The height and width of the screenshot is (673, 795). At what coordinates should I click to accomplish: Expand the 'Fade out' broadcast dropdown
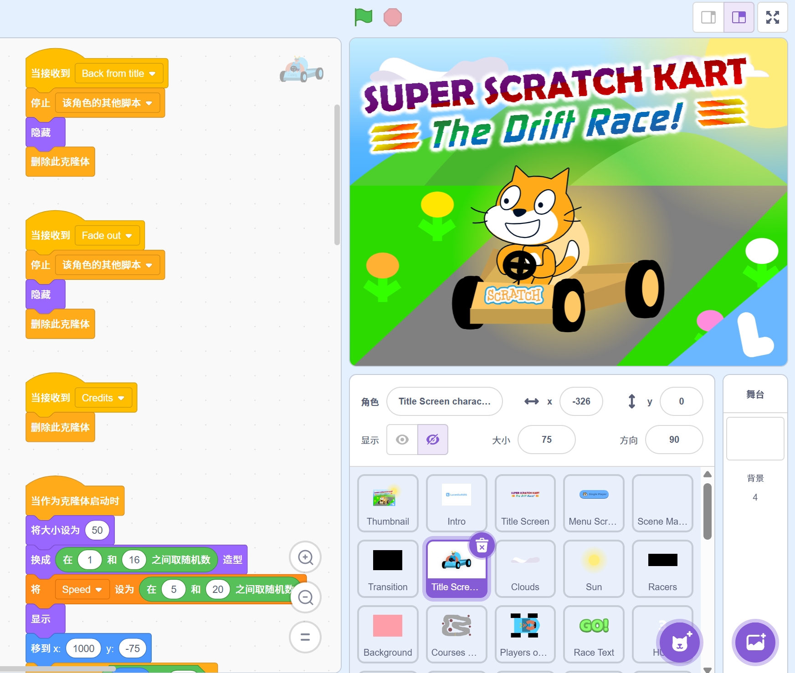128,236
